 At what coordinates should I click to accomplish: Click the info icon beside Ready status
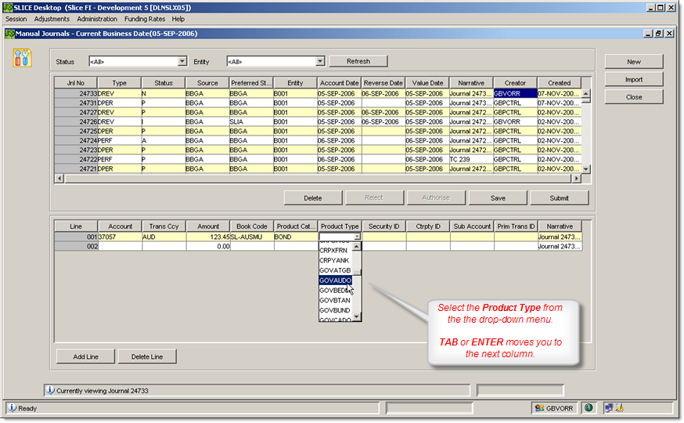[12, 407]
